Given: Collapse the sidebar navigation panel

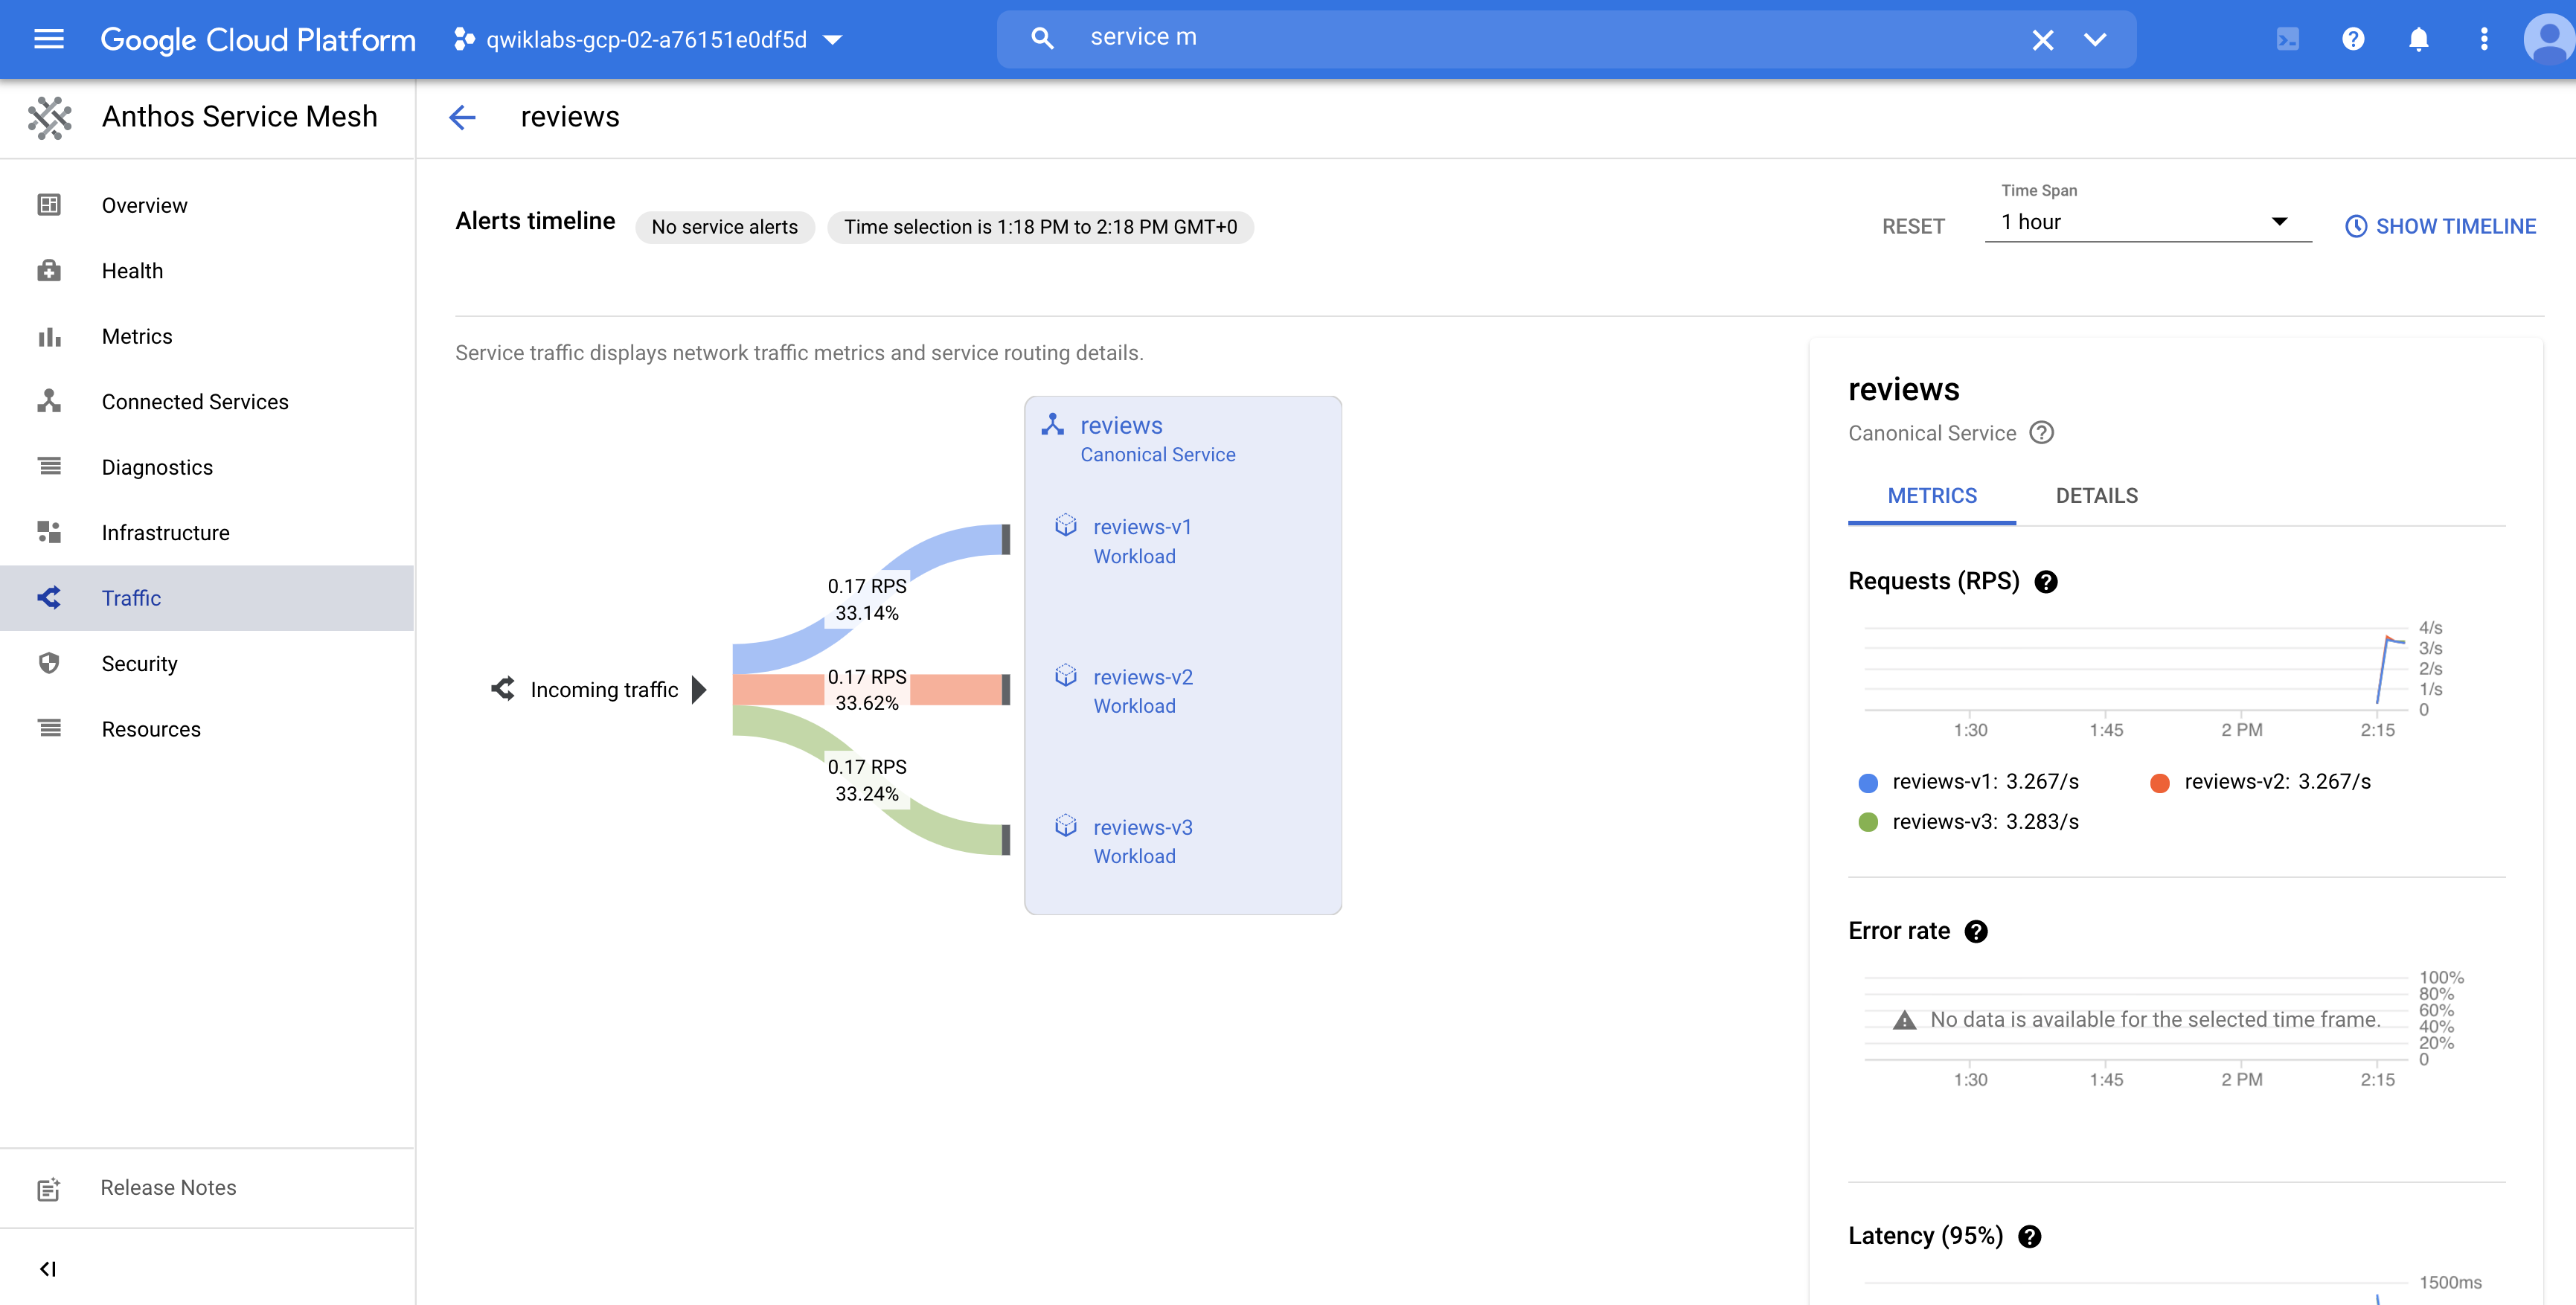Looking at the screenshot, I should click(x=48, y=1269).
